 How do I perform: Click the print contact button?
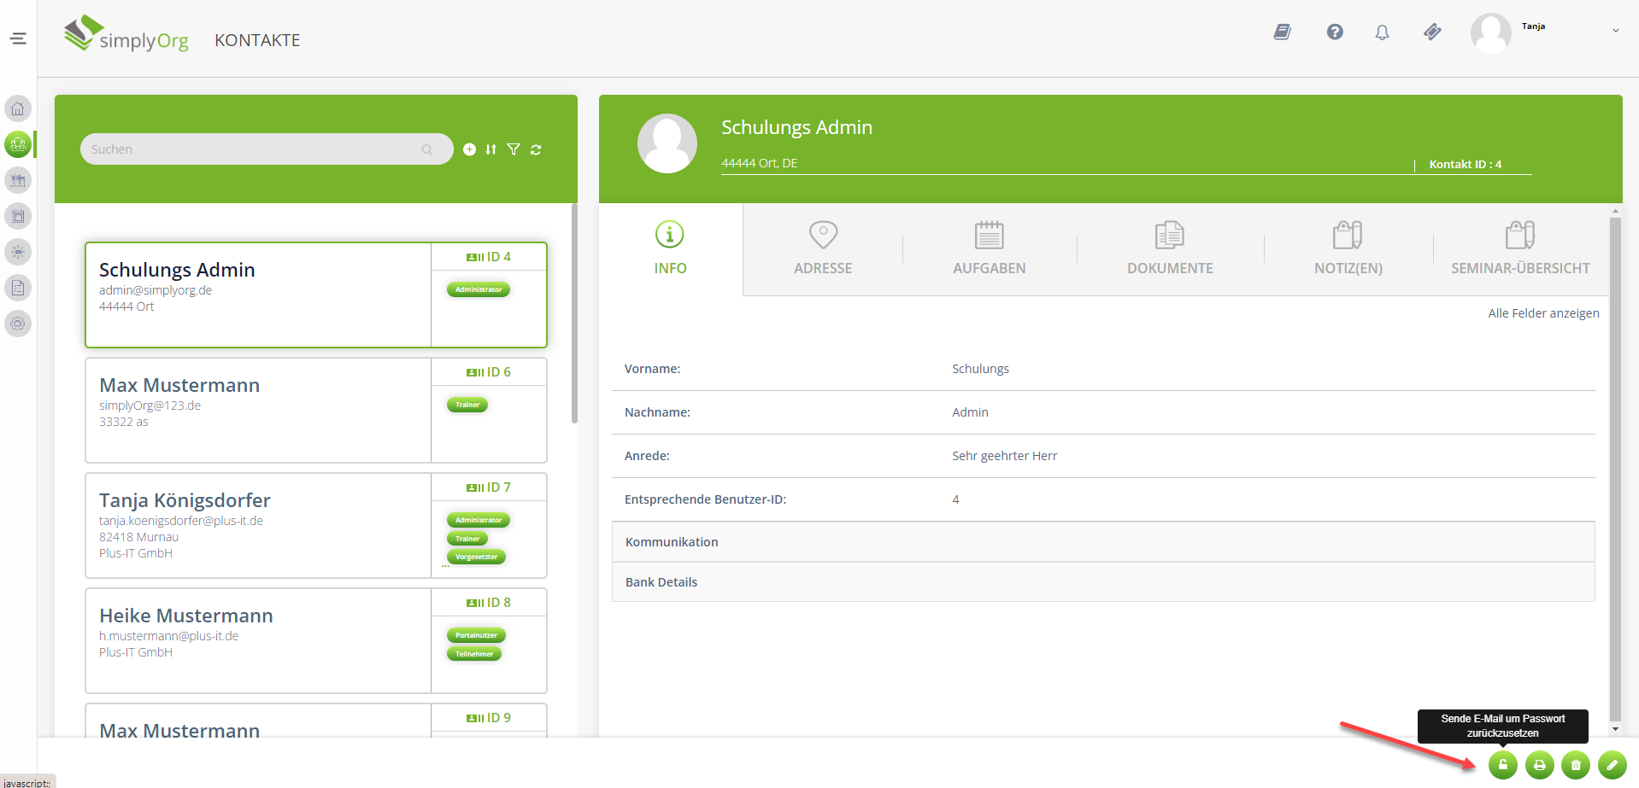[x=1539, y=765]
